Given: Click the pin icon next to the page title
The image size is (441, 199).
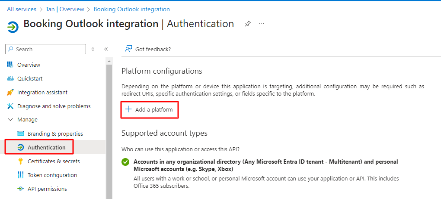Looking at the screenshot, I should [x=247, y=24].
